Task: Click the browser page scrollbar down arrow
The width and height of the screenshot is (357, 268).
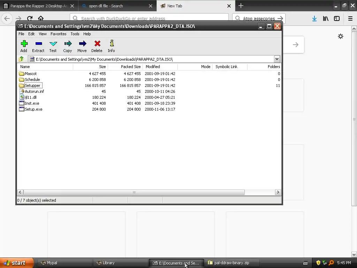Action: coord(354,254)
